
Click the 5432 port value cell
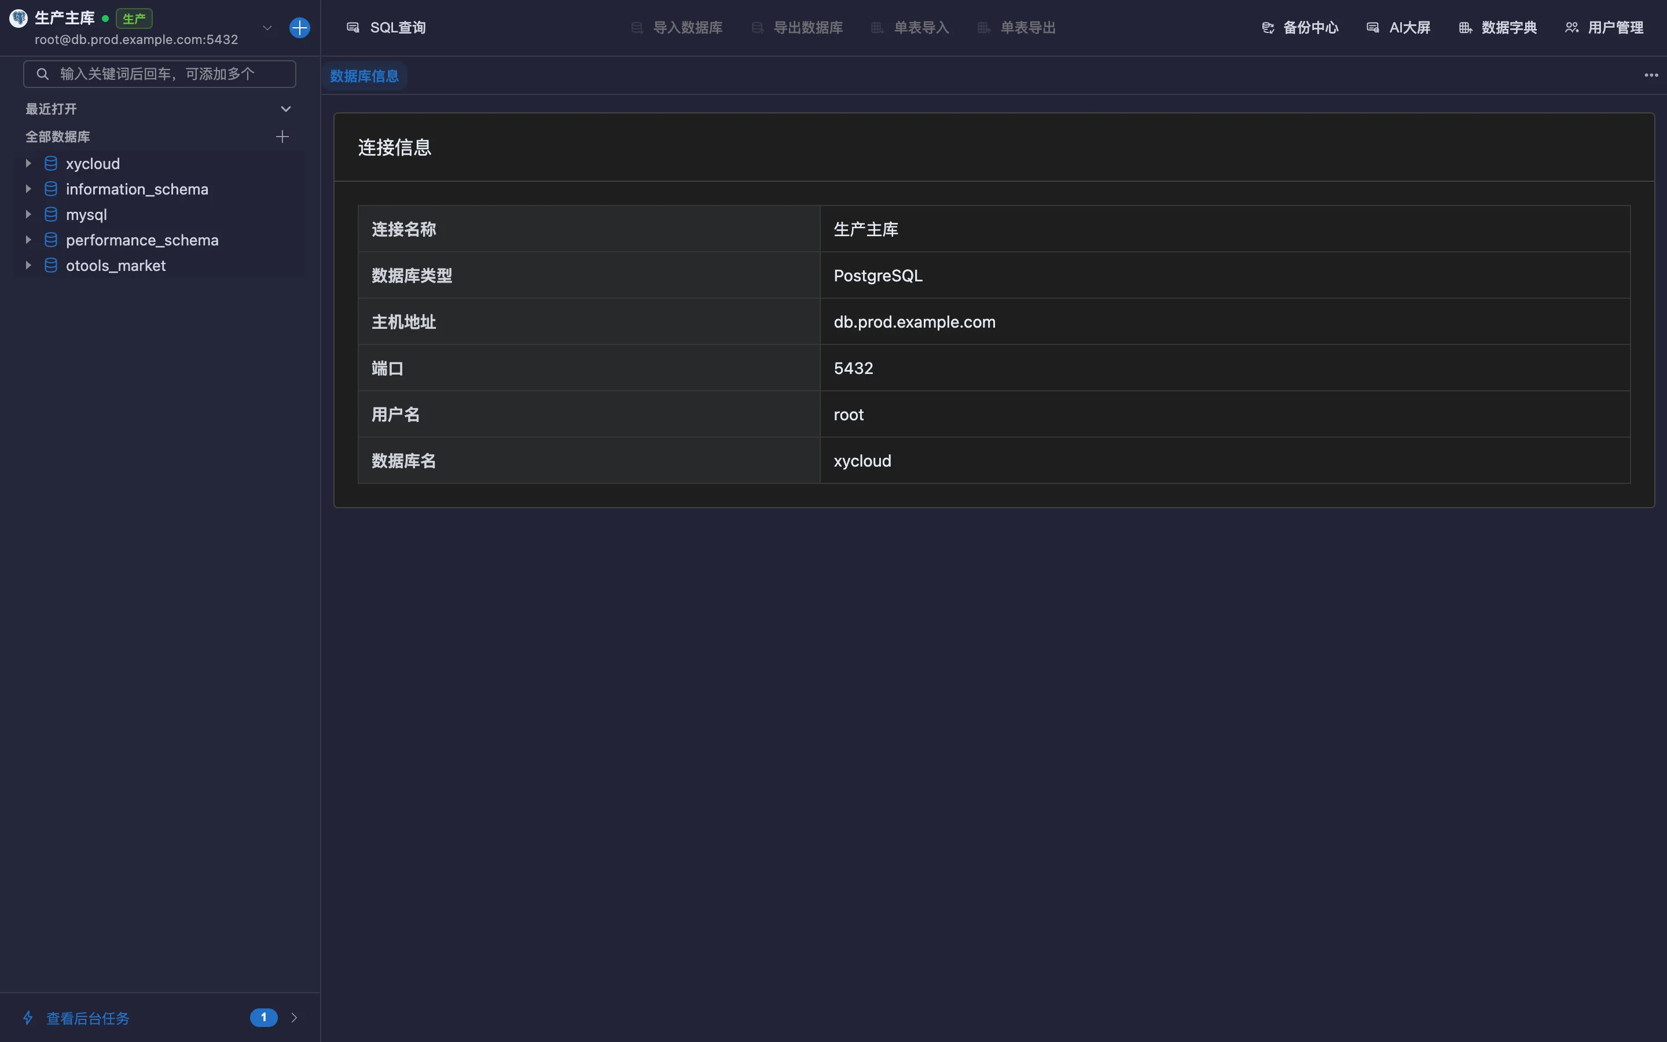click(1225, 368)
